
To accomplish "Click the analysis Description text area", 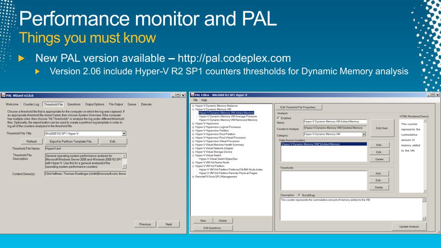I will 351,209.
